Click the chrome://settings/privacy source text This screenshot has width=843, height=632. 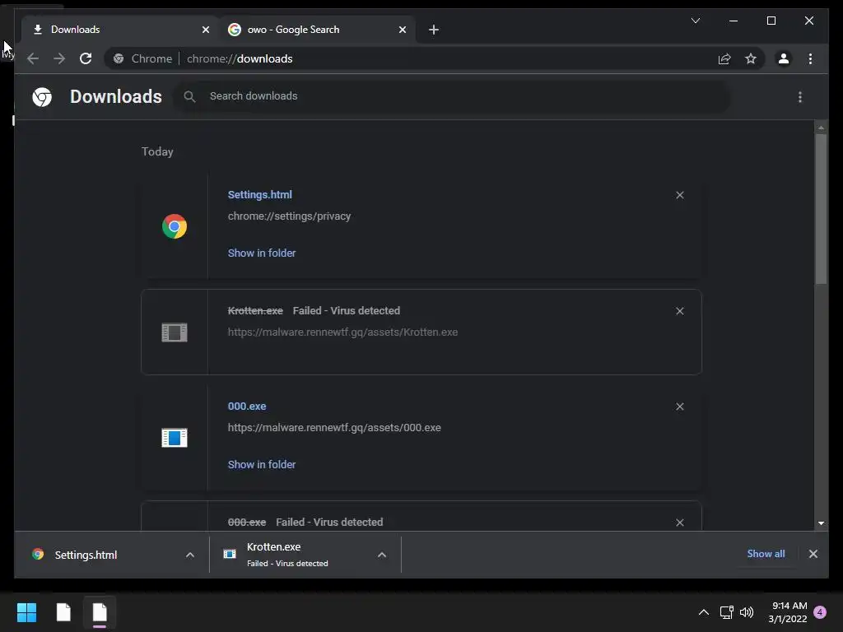point(289,216)
